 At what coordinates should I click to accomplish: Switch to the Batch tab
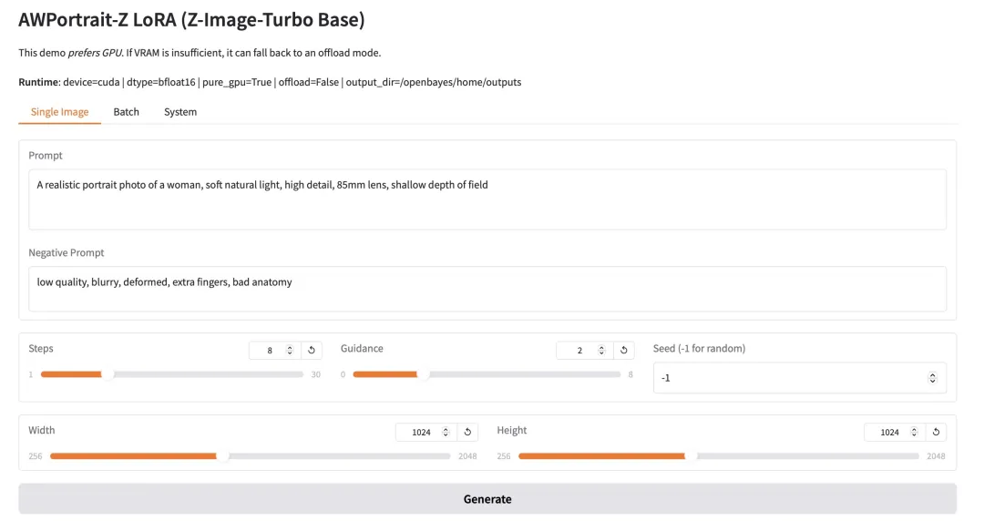click(126, 112)
